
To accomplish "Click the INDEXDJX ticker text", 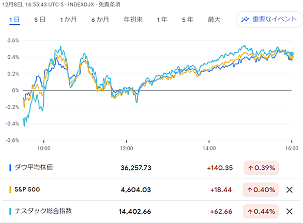I will (81, 5).
